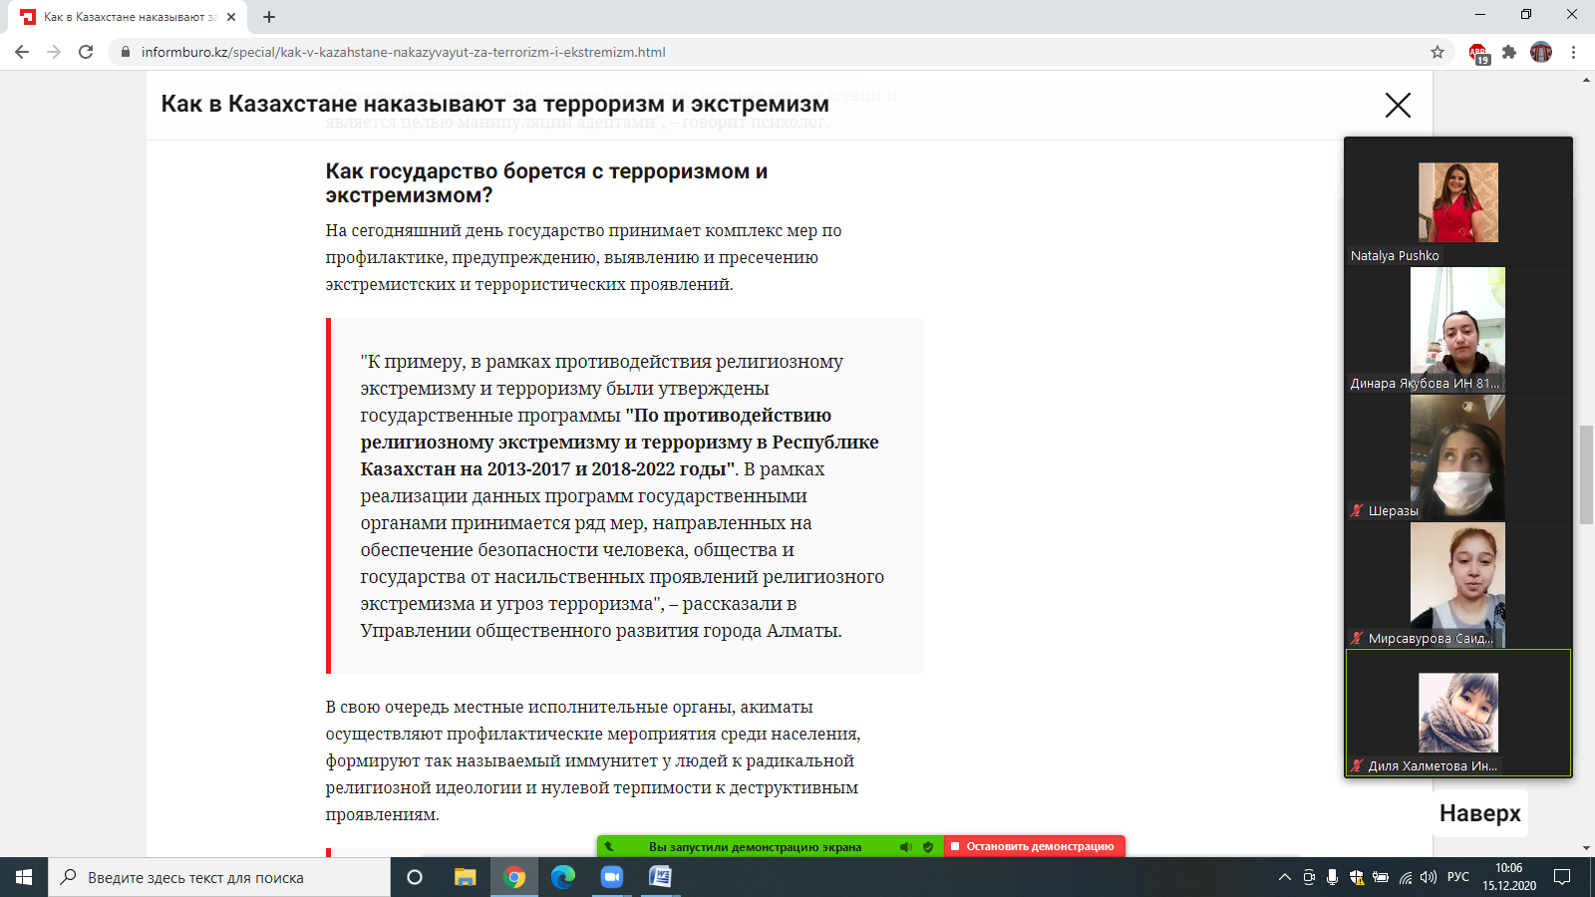Click the scrollbar down arrow

click(x=1586, y=848)
